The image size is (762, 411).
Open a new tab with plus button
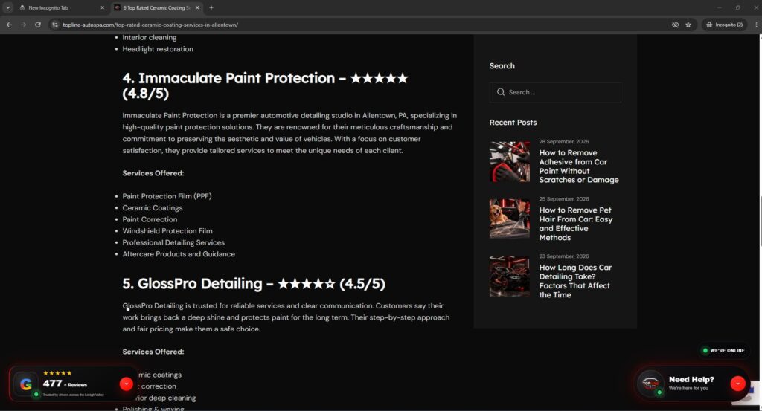[x=211, y=7]
